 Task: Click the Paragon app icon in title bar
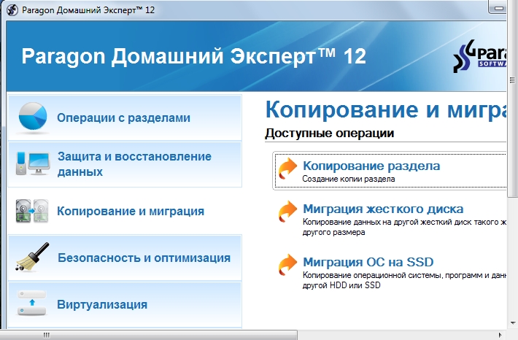coord(12,10)
